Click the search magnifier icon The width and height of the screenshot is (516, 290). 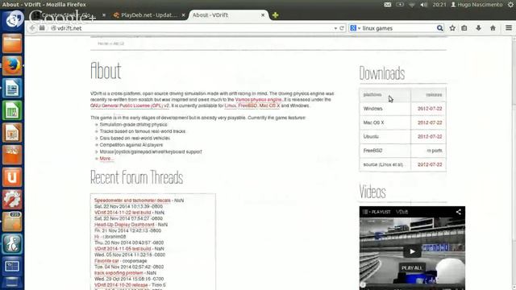point(439,28)
